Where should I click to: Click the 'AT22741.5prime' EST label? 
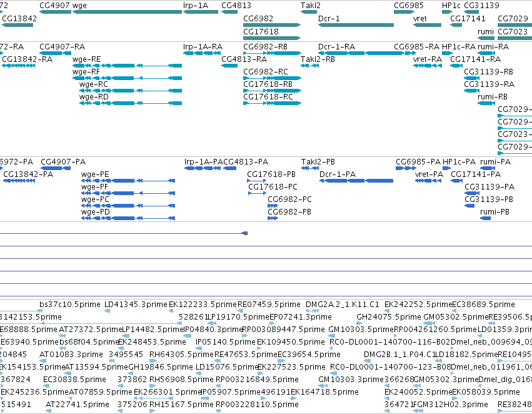pyautogui.click(x=78, y=405)
